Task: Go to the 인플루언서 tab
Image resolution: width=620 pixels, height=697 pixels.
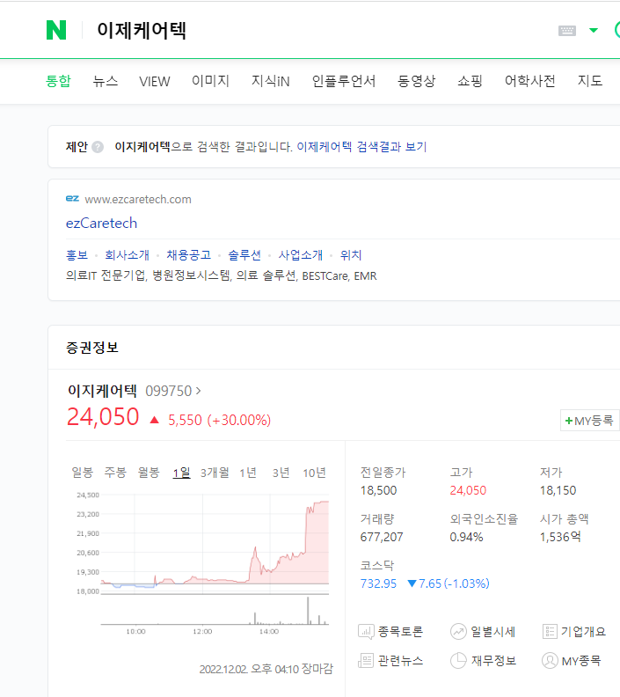Action: pos(344,81)
